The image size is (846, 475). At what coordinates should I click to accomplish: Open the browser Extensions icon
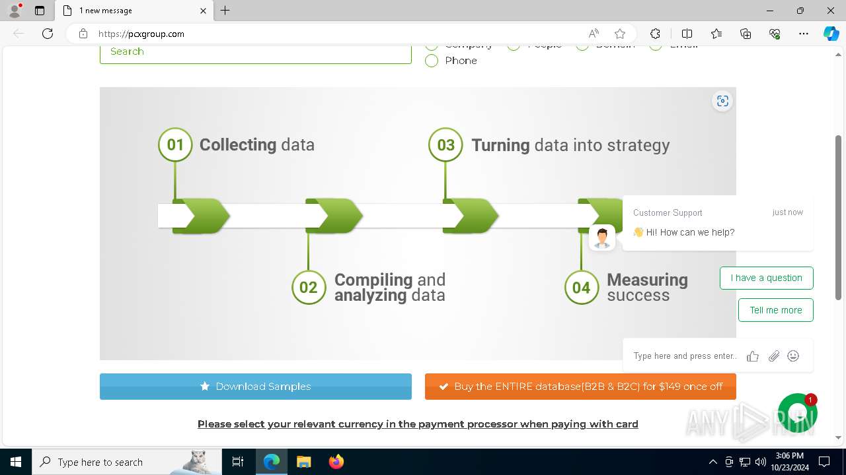click(655, 34)
